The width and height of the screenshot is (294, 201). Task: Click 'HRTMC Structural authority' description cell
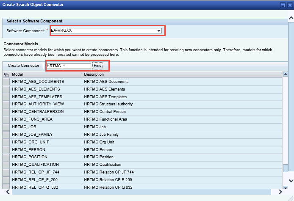(182, 104)
